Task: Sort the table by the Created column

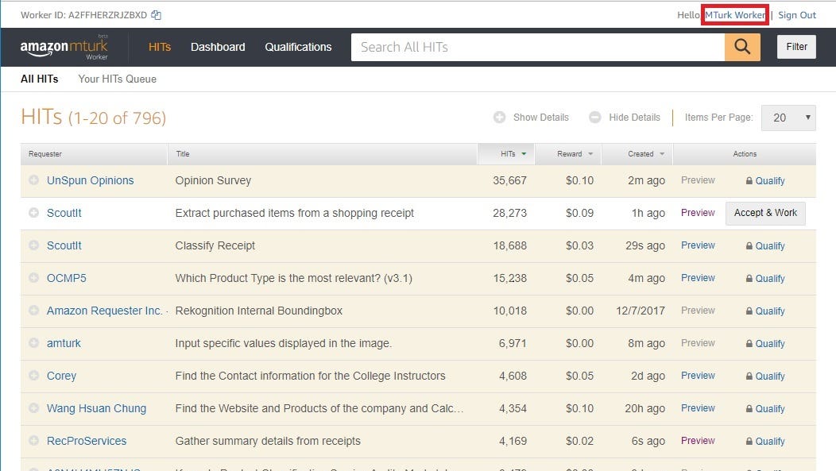Action: 638,154
